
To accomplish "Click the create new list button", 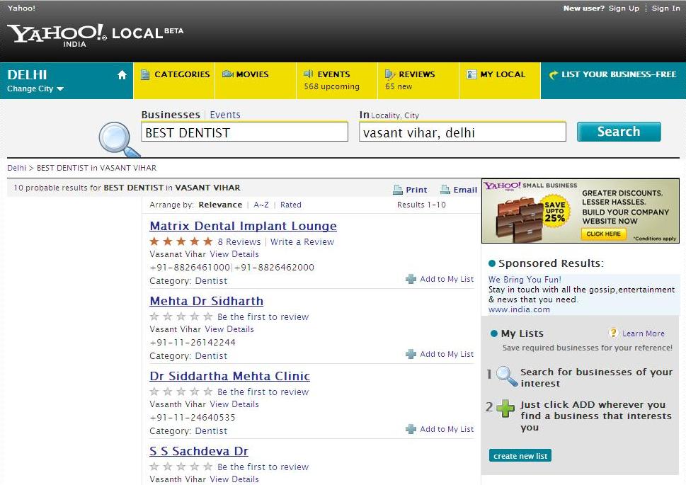I will tap(520, 456).
